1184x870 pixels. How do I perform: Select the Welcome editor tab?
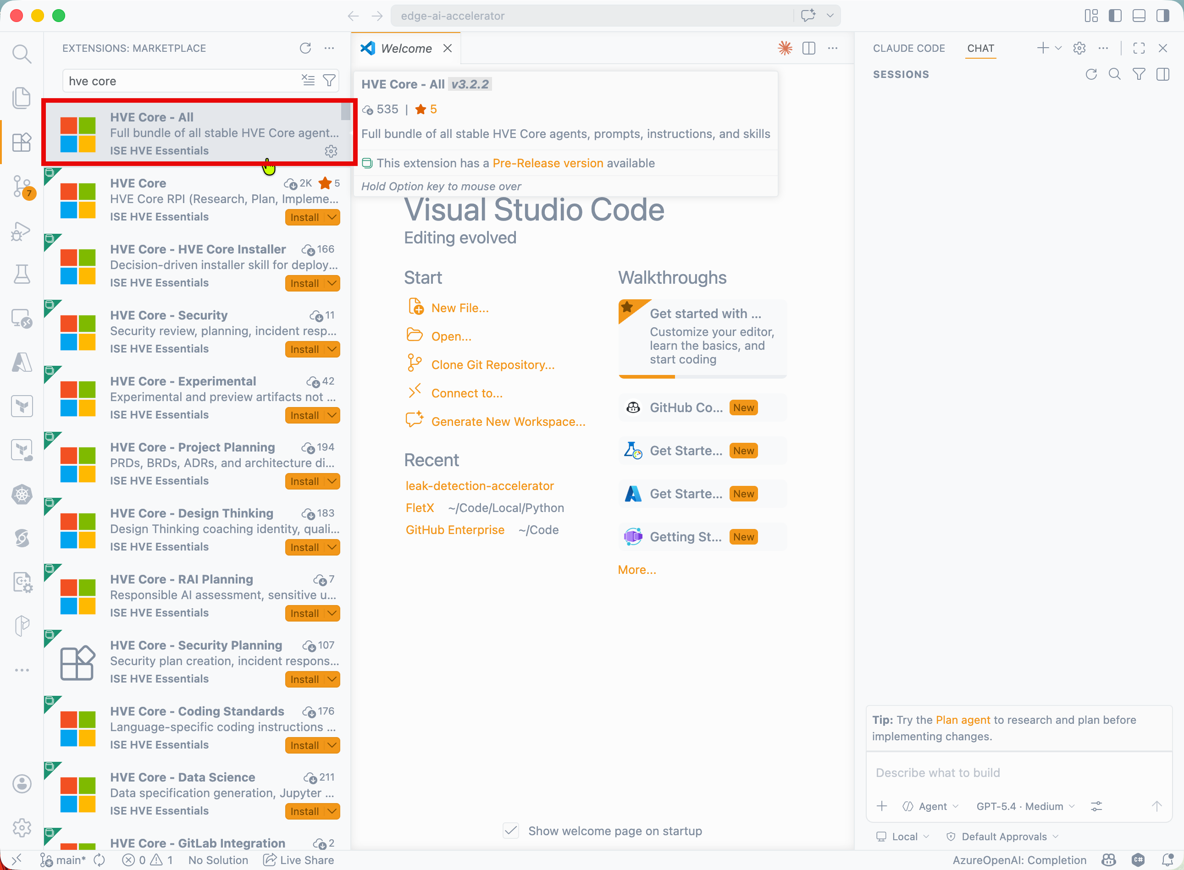coord(405,49)
